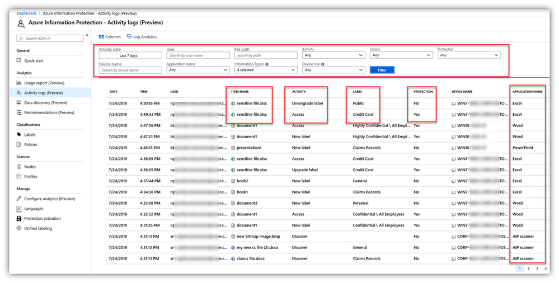Go to page 4 of results
The height and width of the screenshot is (283, 559).
click(x=546, y=269)
